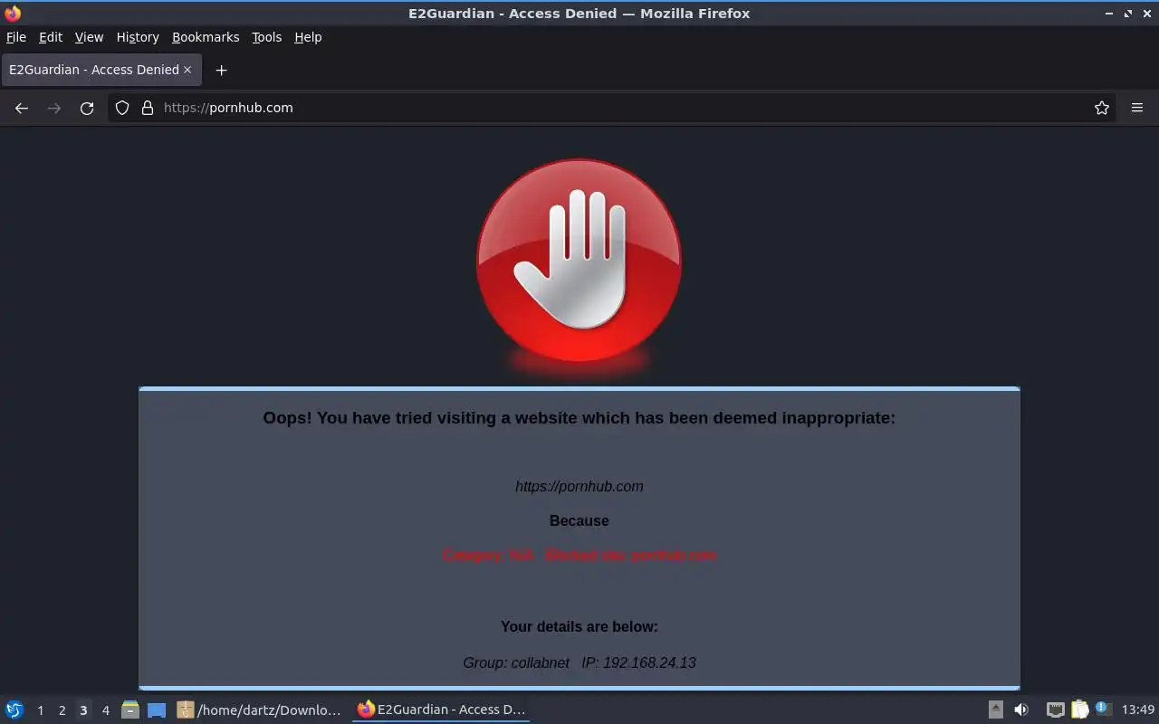This screenshot has width=1159, height=724.
Task: Click the Firefox logo in the title bar
Action: [x=13, y=14]
